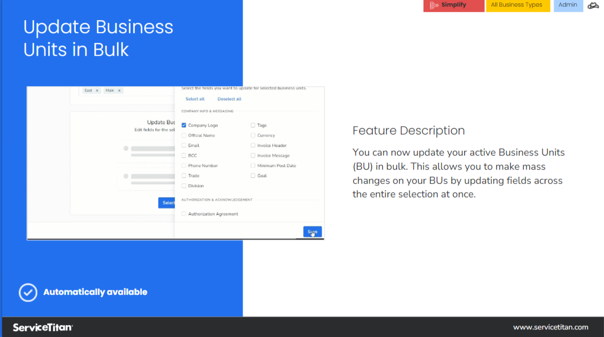604x337 pixels.
Task: Remove the Main tag chip
Action: pyautogui.click(x=119, y=90)
